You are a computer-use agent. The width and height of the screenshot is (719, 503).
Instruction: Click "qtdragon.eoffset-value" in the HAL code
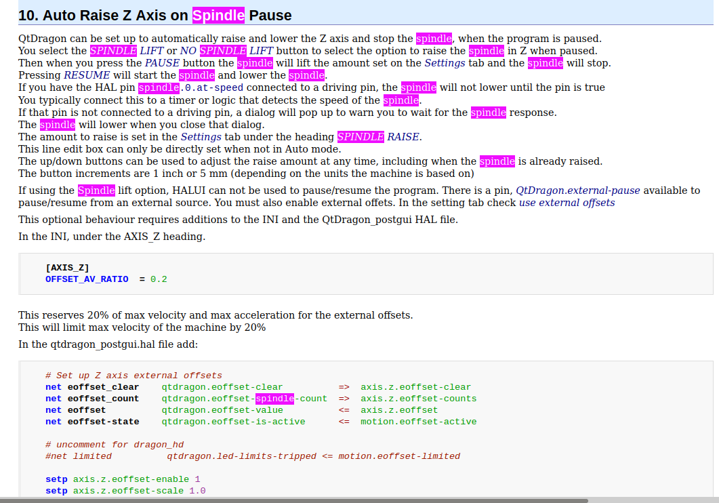tap(222, 410)
